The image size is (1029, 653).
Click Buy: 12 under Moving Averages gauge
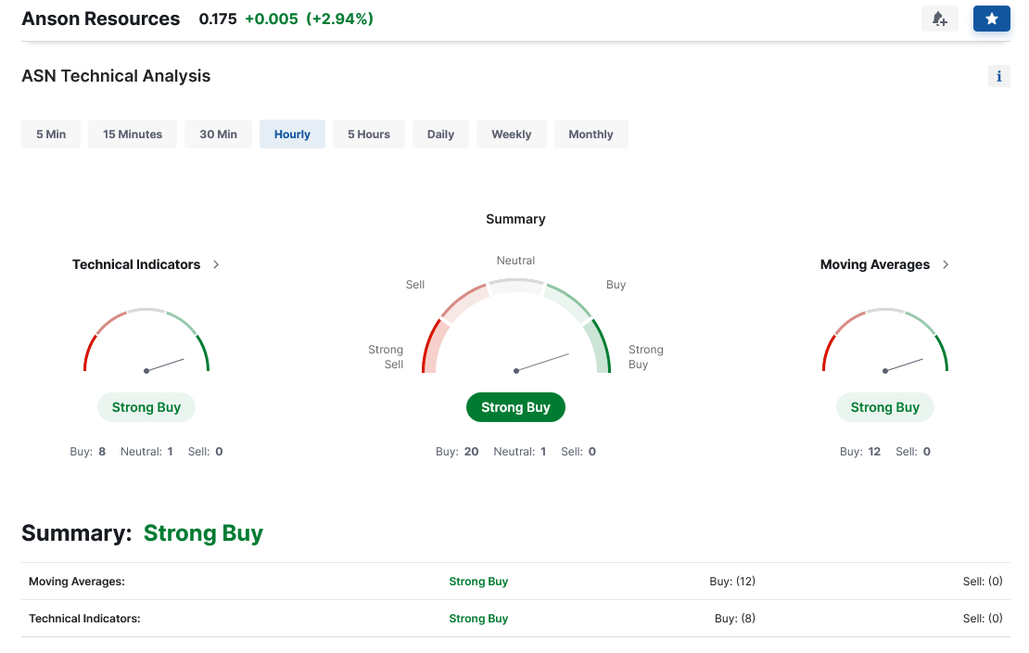[x=860, y=452]
